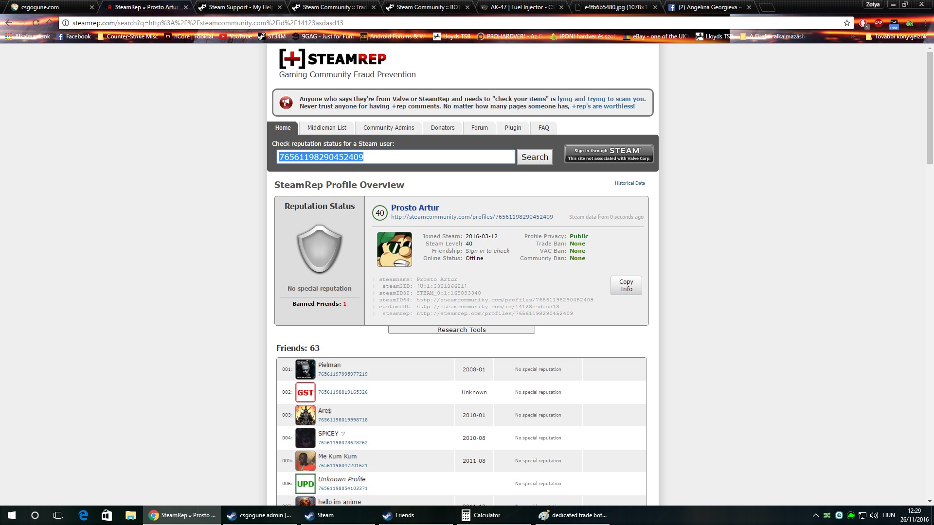Click the UPD Unknown Profile avatar
The height and width of the screenshot is (525, 934).
pyautogui.click(x=305, y=484)
